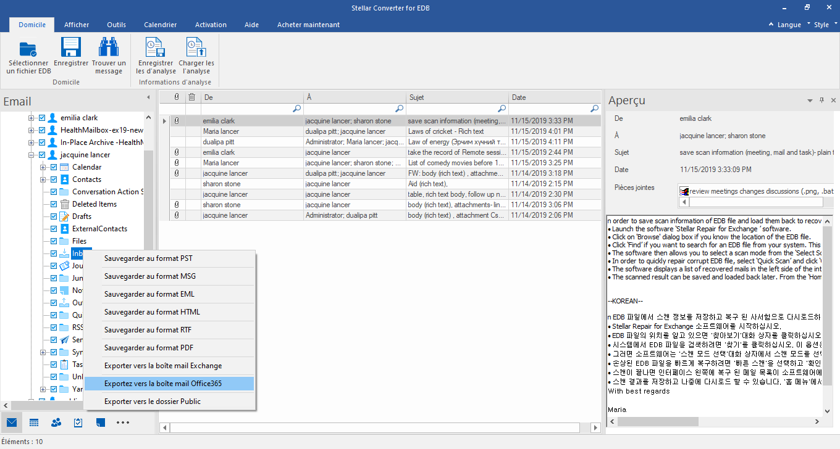This screenshot has width=840, height=449.
Task: Toggle the Calendar folder checkbox
Action: click(x=54, y=167)
